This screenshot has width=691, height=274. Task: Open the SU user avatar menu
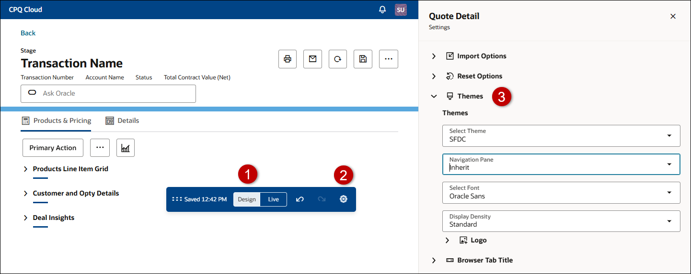click(401, 10)
